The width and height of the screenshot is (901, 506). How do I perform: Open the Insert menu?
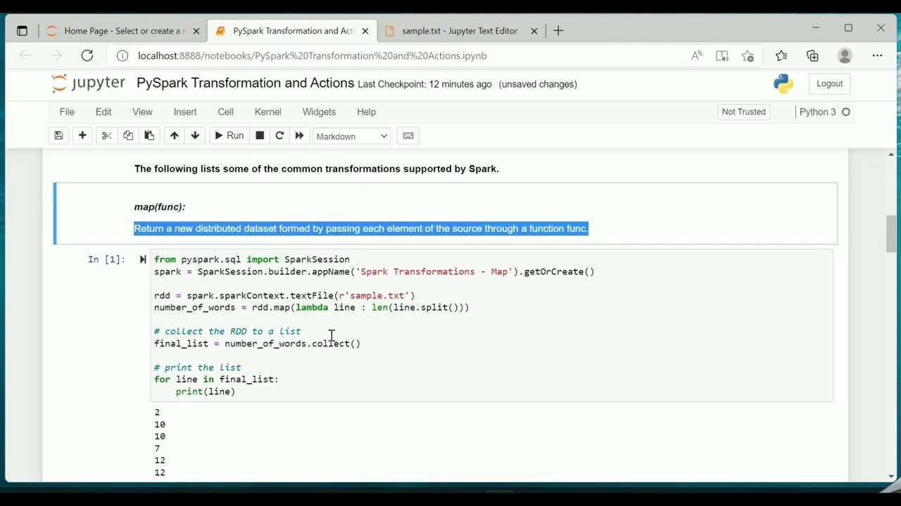[185, 112]
